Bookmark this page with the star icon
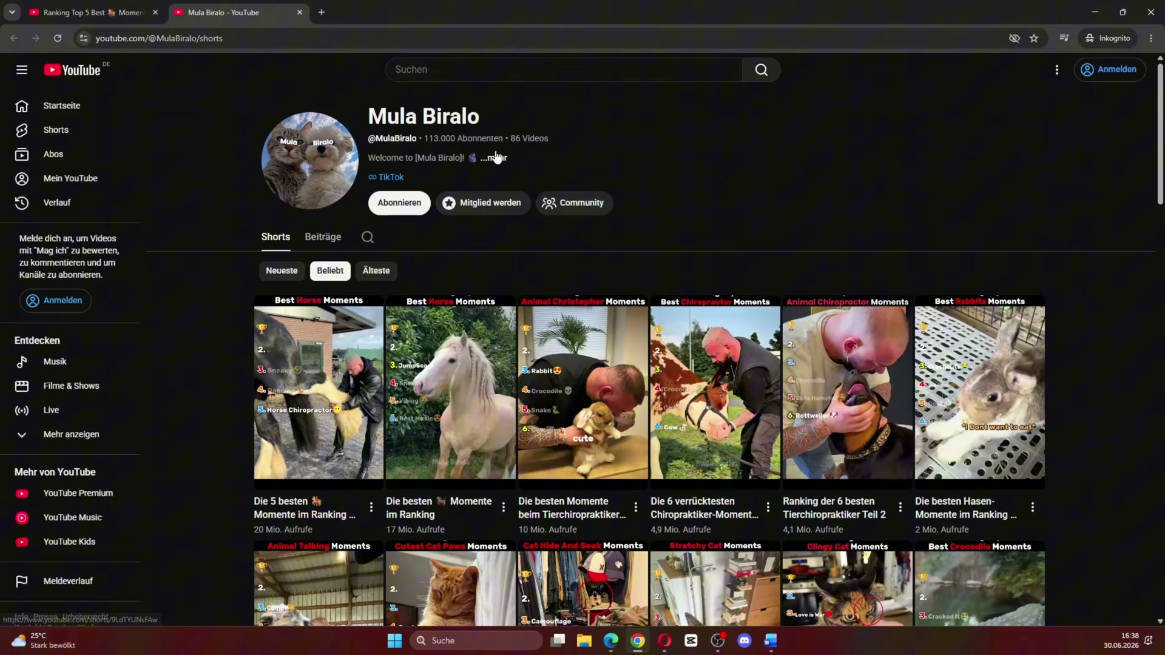The image size is (1165, 655). point(1034,38)
